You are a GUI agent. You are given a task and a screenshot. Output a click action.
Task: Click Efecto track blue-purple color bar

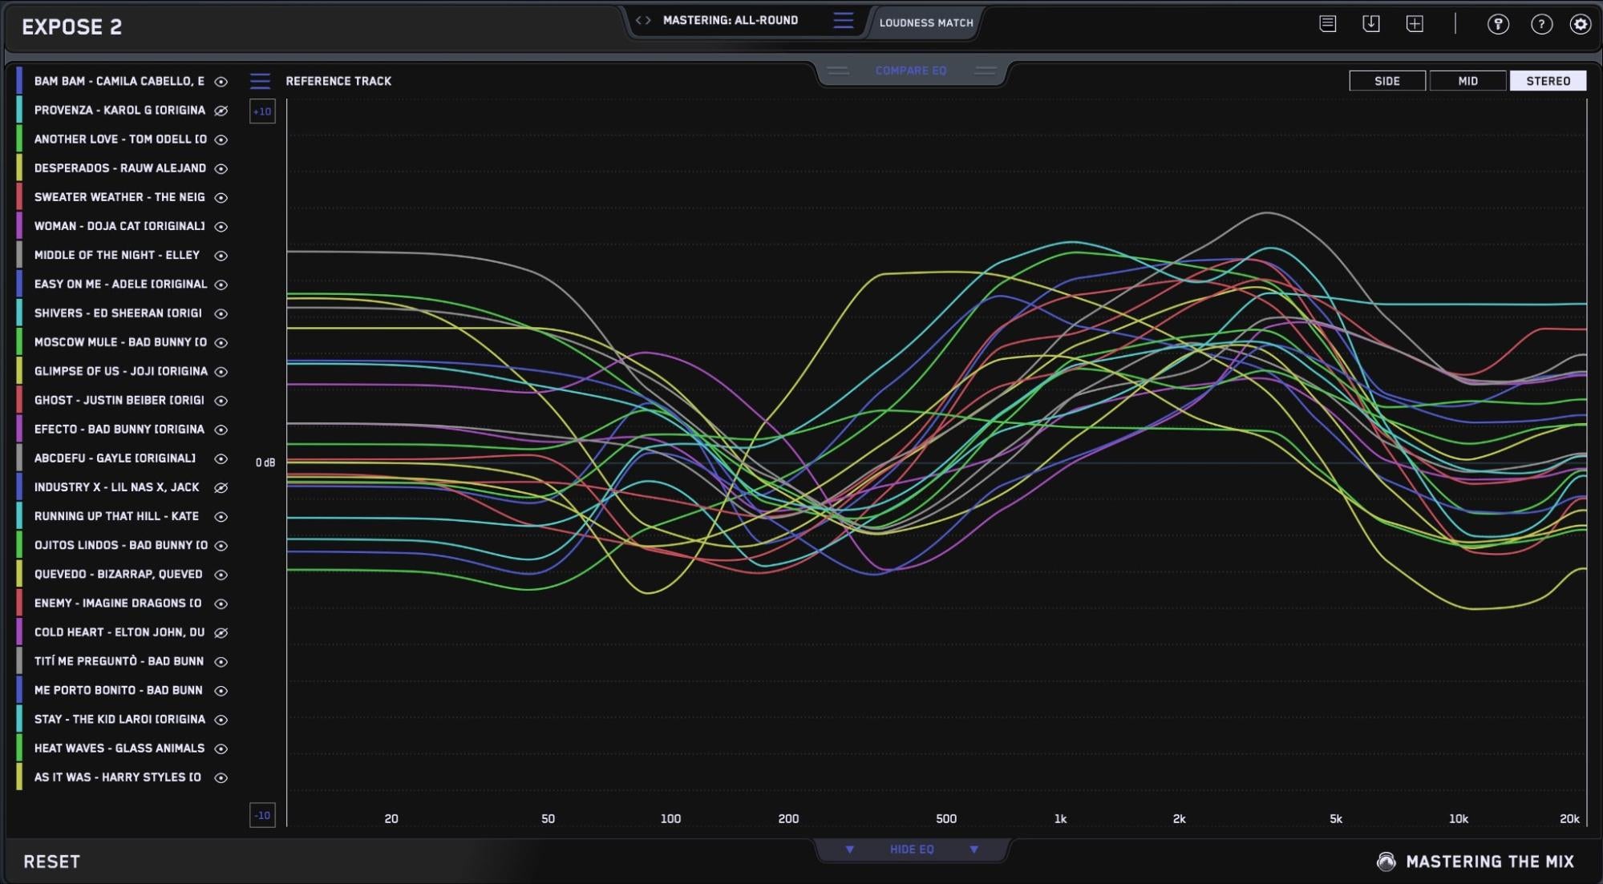tap(19, 429)
